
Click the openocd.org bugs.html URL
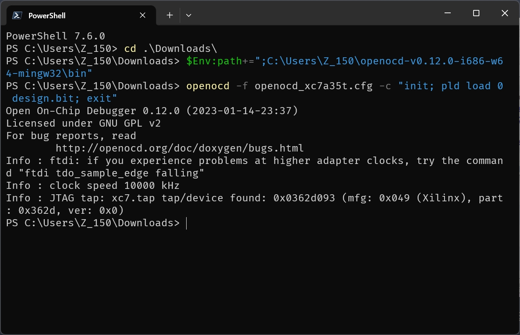tap(180, 148)
